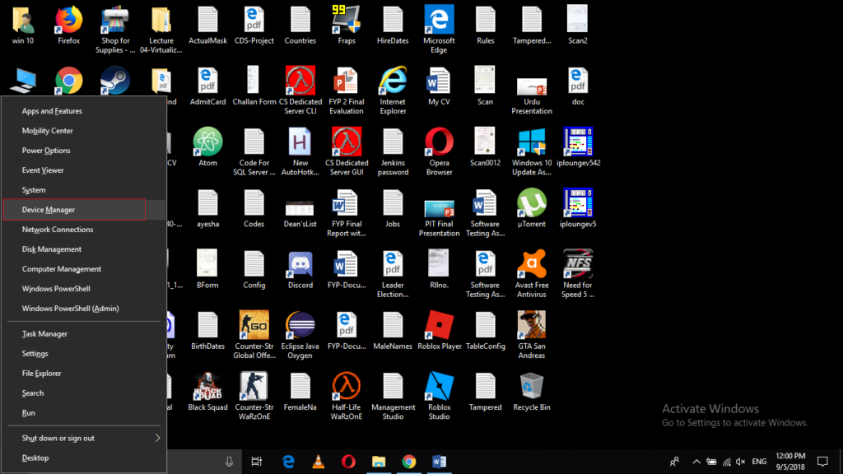Open Task View from the taskbar
This screenshot has height=474, width=843.
(x=257, y=462)
